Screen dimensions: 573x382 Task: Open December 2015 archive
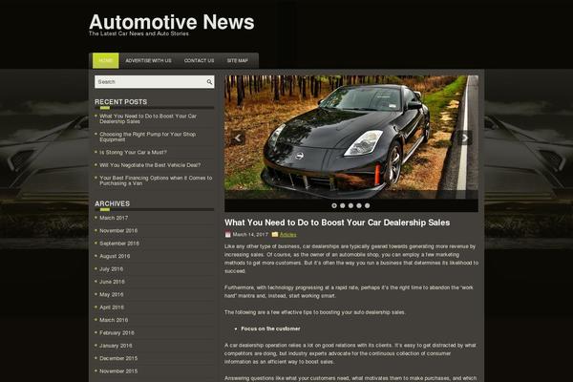118,359
